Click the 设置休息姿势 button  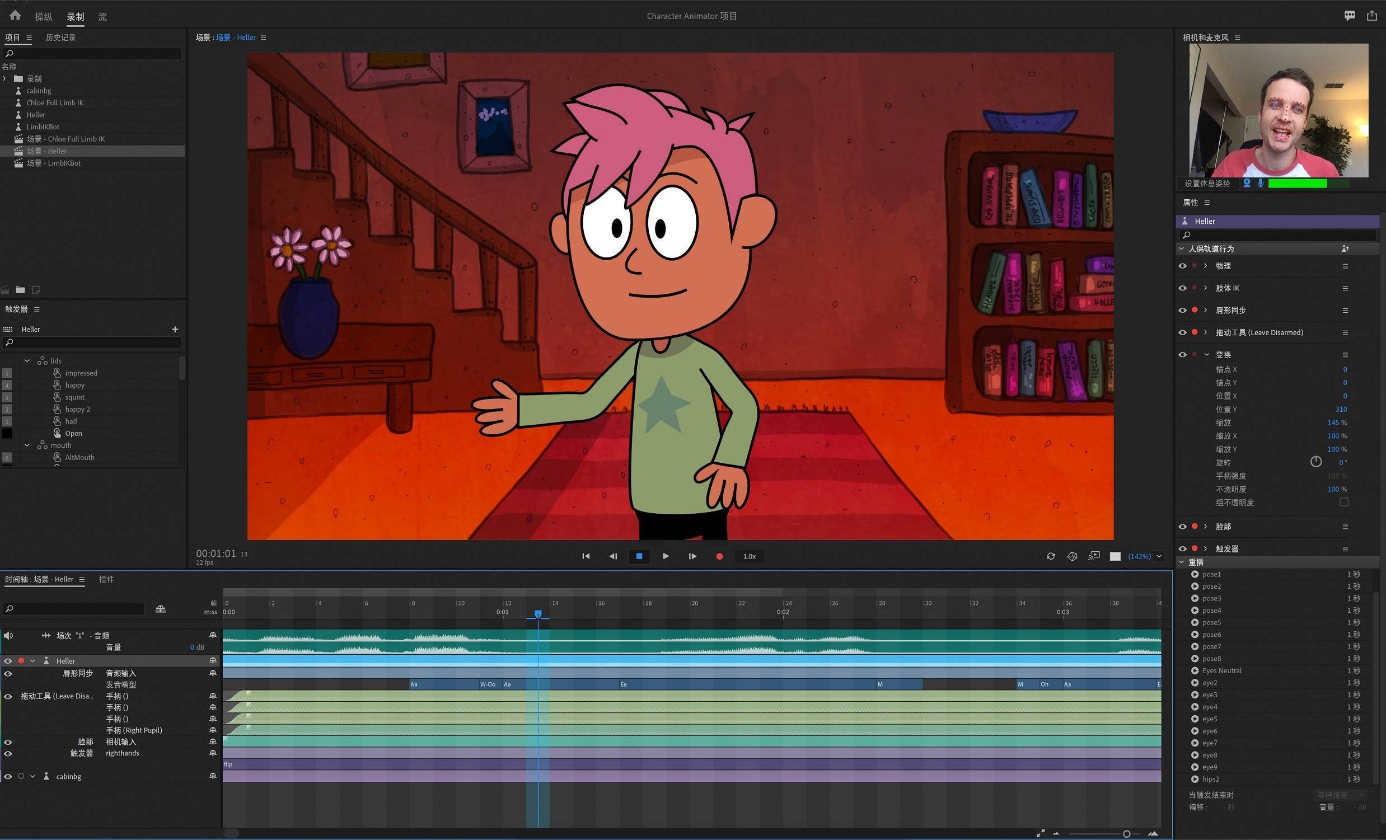pos(1206,184)
